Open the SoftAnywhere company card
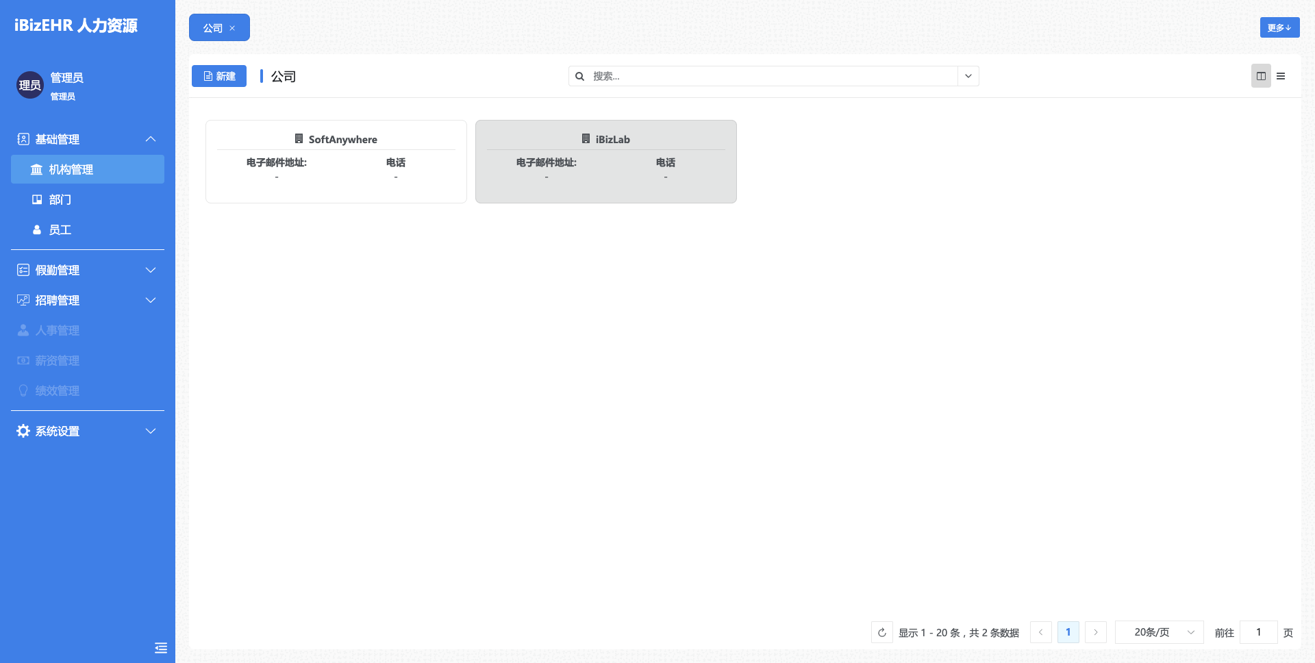The height and width of the screenshot is (663, 1315). tap(336, 162)
